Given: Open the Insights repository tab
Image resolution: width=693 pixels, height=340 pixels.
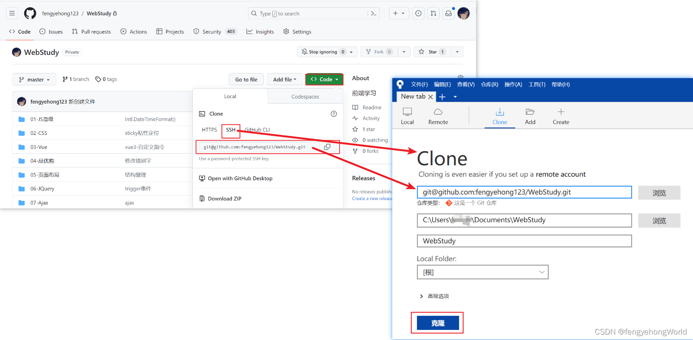Looking at the screenshot, I should coord(260,32).
